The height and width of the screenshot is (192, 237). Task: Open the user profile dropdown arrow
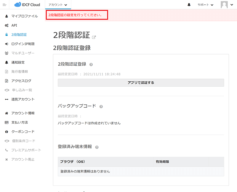click(232, 5)
